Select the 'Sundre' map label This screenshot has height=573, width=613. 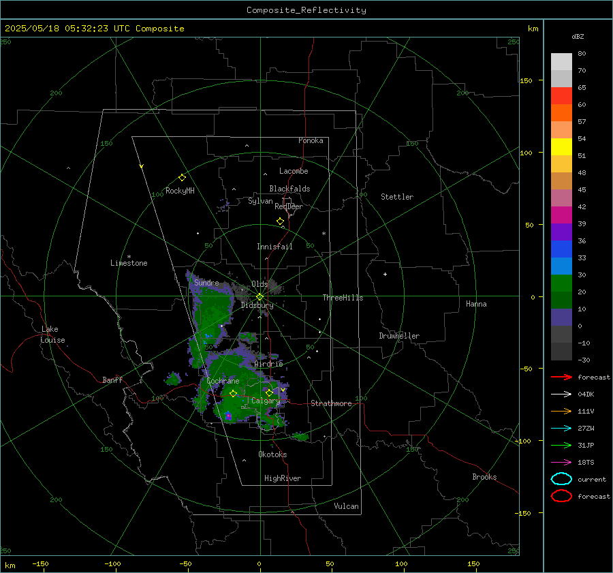(206, 282)
